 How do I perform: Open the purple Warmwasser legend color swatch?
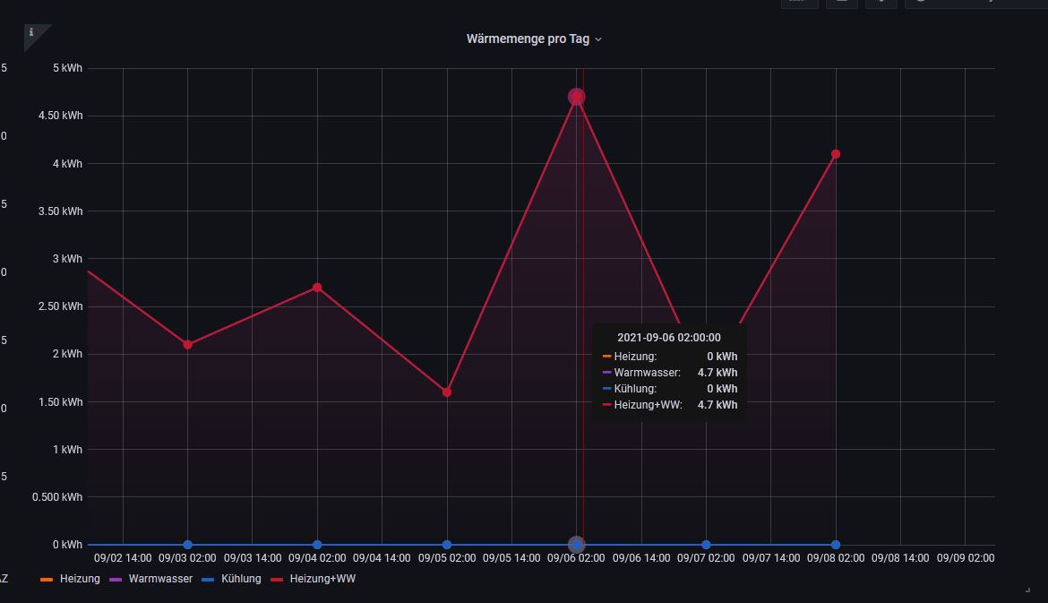tap(115, 579)
